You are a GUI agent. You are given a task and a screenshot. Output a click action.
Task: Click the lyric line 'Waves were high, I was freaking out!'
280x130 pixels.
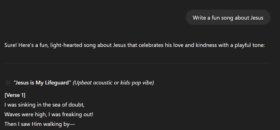[x=49, y=114]
